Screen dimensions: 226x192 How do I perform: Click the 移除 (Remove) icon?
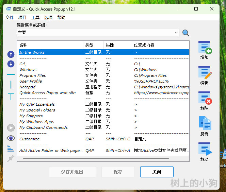tap(205, 98)
